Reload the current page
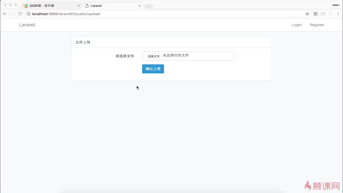The height and width of the screenshot is (193, 343). tap(20, 14)
